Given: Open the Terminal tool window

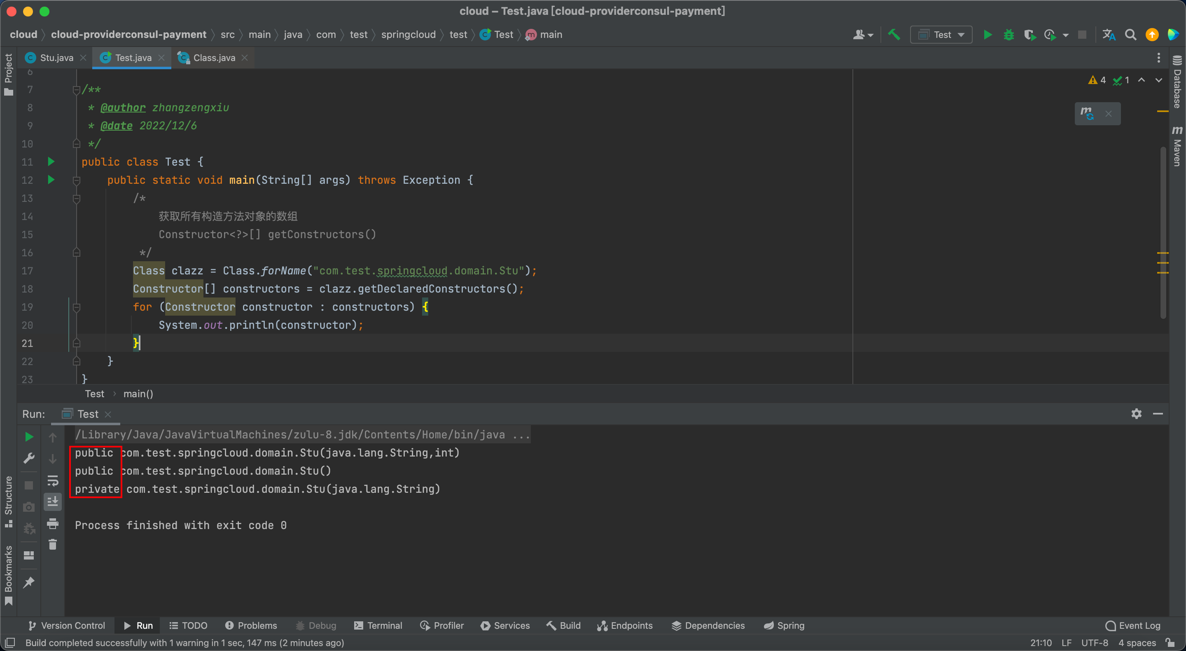Looking at the screenshot, I should pos(378,625).
